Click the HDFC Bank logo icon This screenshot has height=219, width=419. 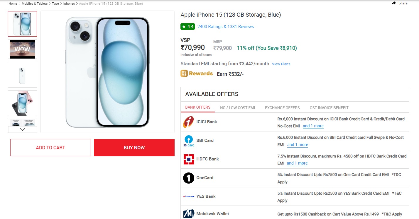pos(188,159)
